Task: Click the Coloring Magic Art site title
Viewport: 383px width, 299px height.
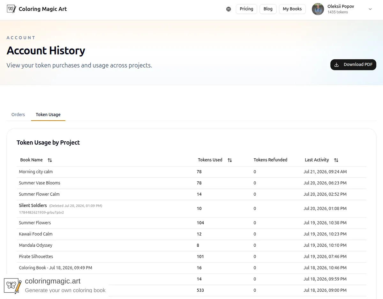Action: 43,9
